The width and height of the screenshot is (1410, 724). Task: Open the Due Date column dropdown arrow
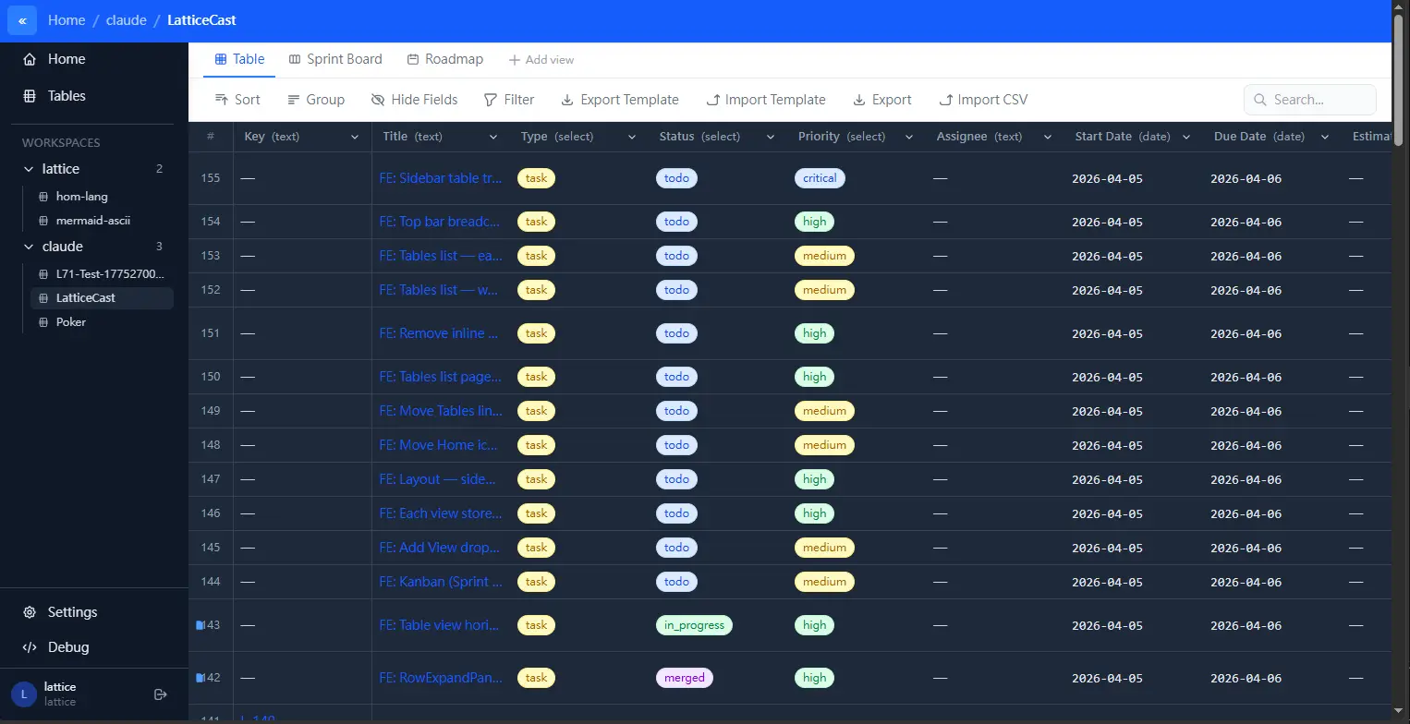click(x=1325, y=137)
